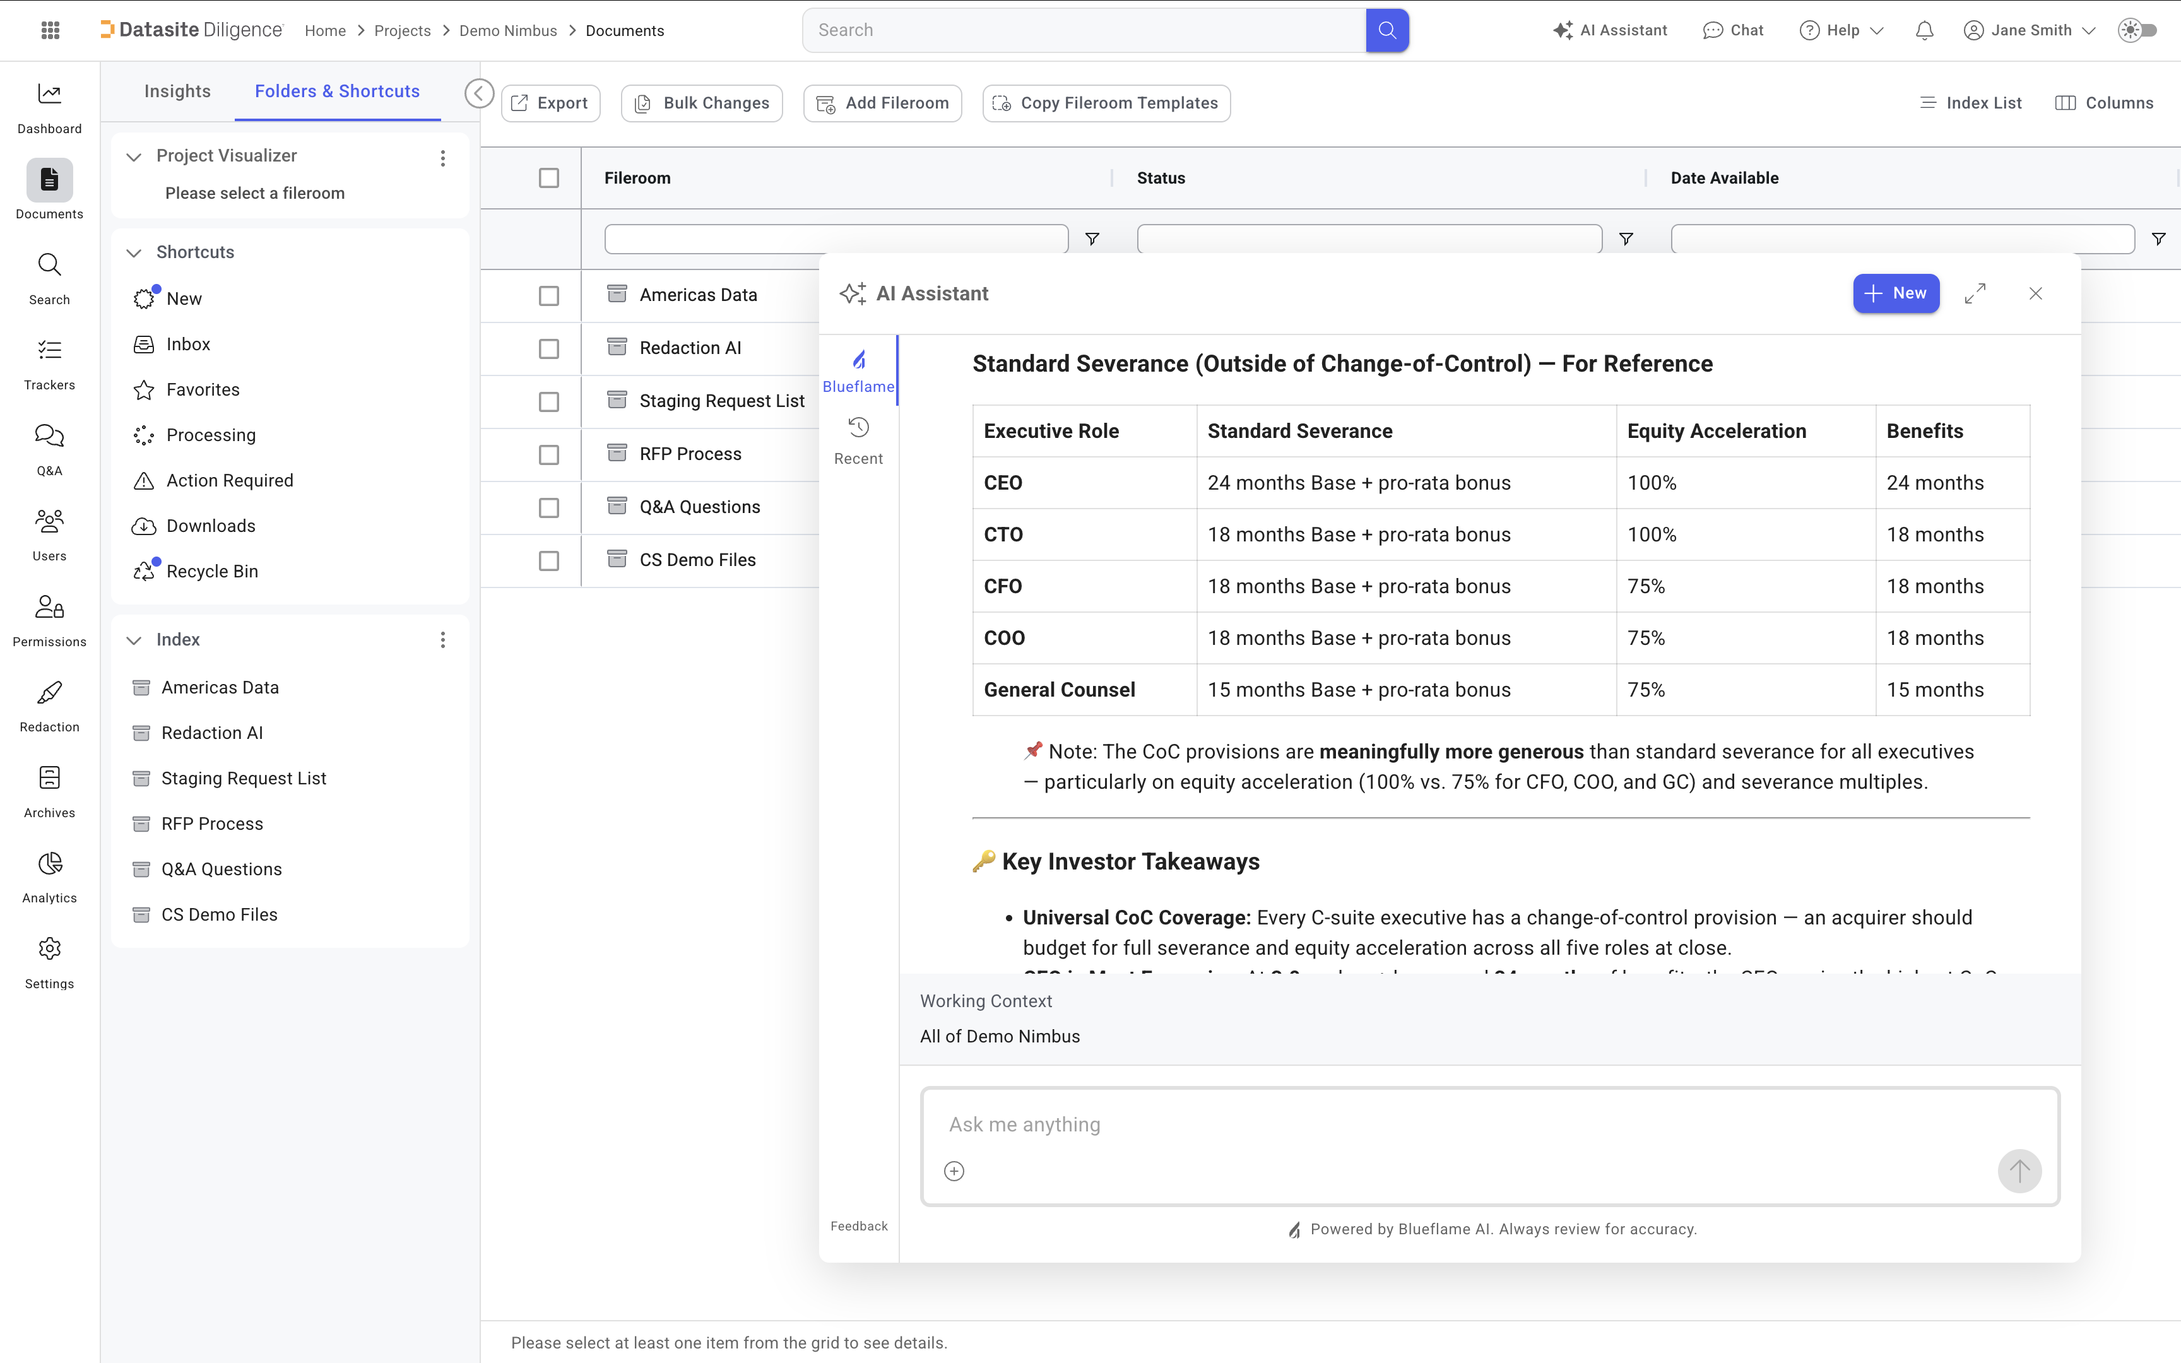The image size is (2181, 1363).
Task: Click the Copy Fileroom Templates button
Action: click(1106, 103)
